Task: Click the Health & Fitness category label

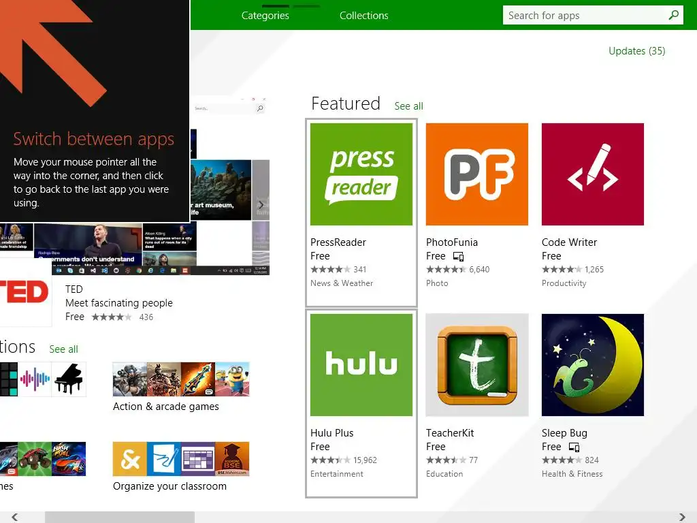Action: click(572, 474)
